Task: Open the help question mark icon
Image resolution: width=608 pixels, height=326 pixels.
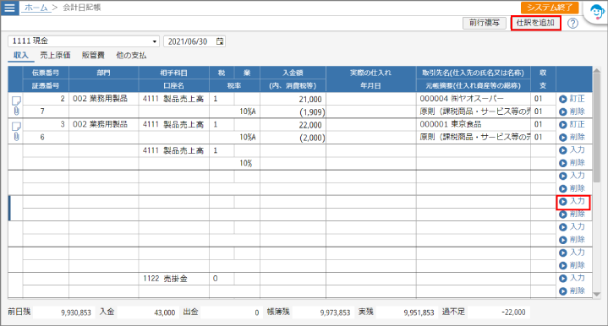Action: pos(572,24)
